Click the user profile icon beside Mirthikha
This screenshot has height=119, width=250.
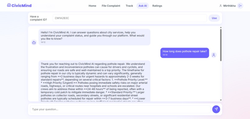[x=221, y=6]
